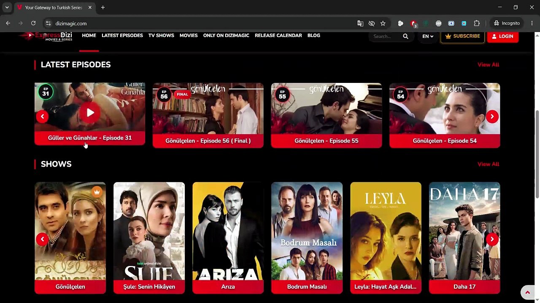Screen dimensions: 540x303
Task: Click Gönülçelen - Episode 55 title
Action: pos(327,141)
